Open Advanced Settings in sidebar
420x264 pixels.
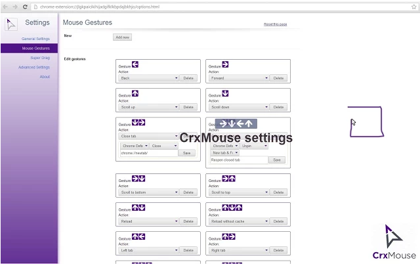pos(34,67)
